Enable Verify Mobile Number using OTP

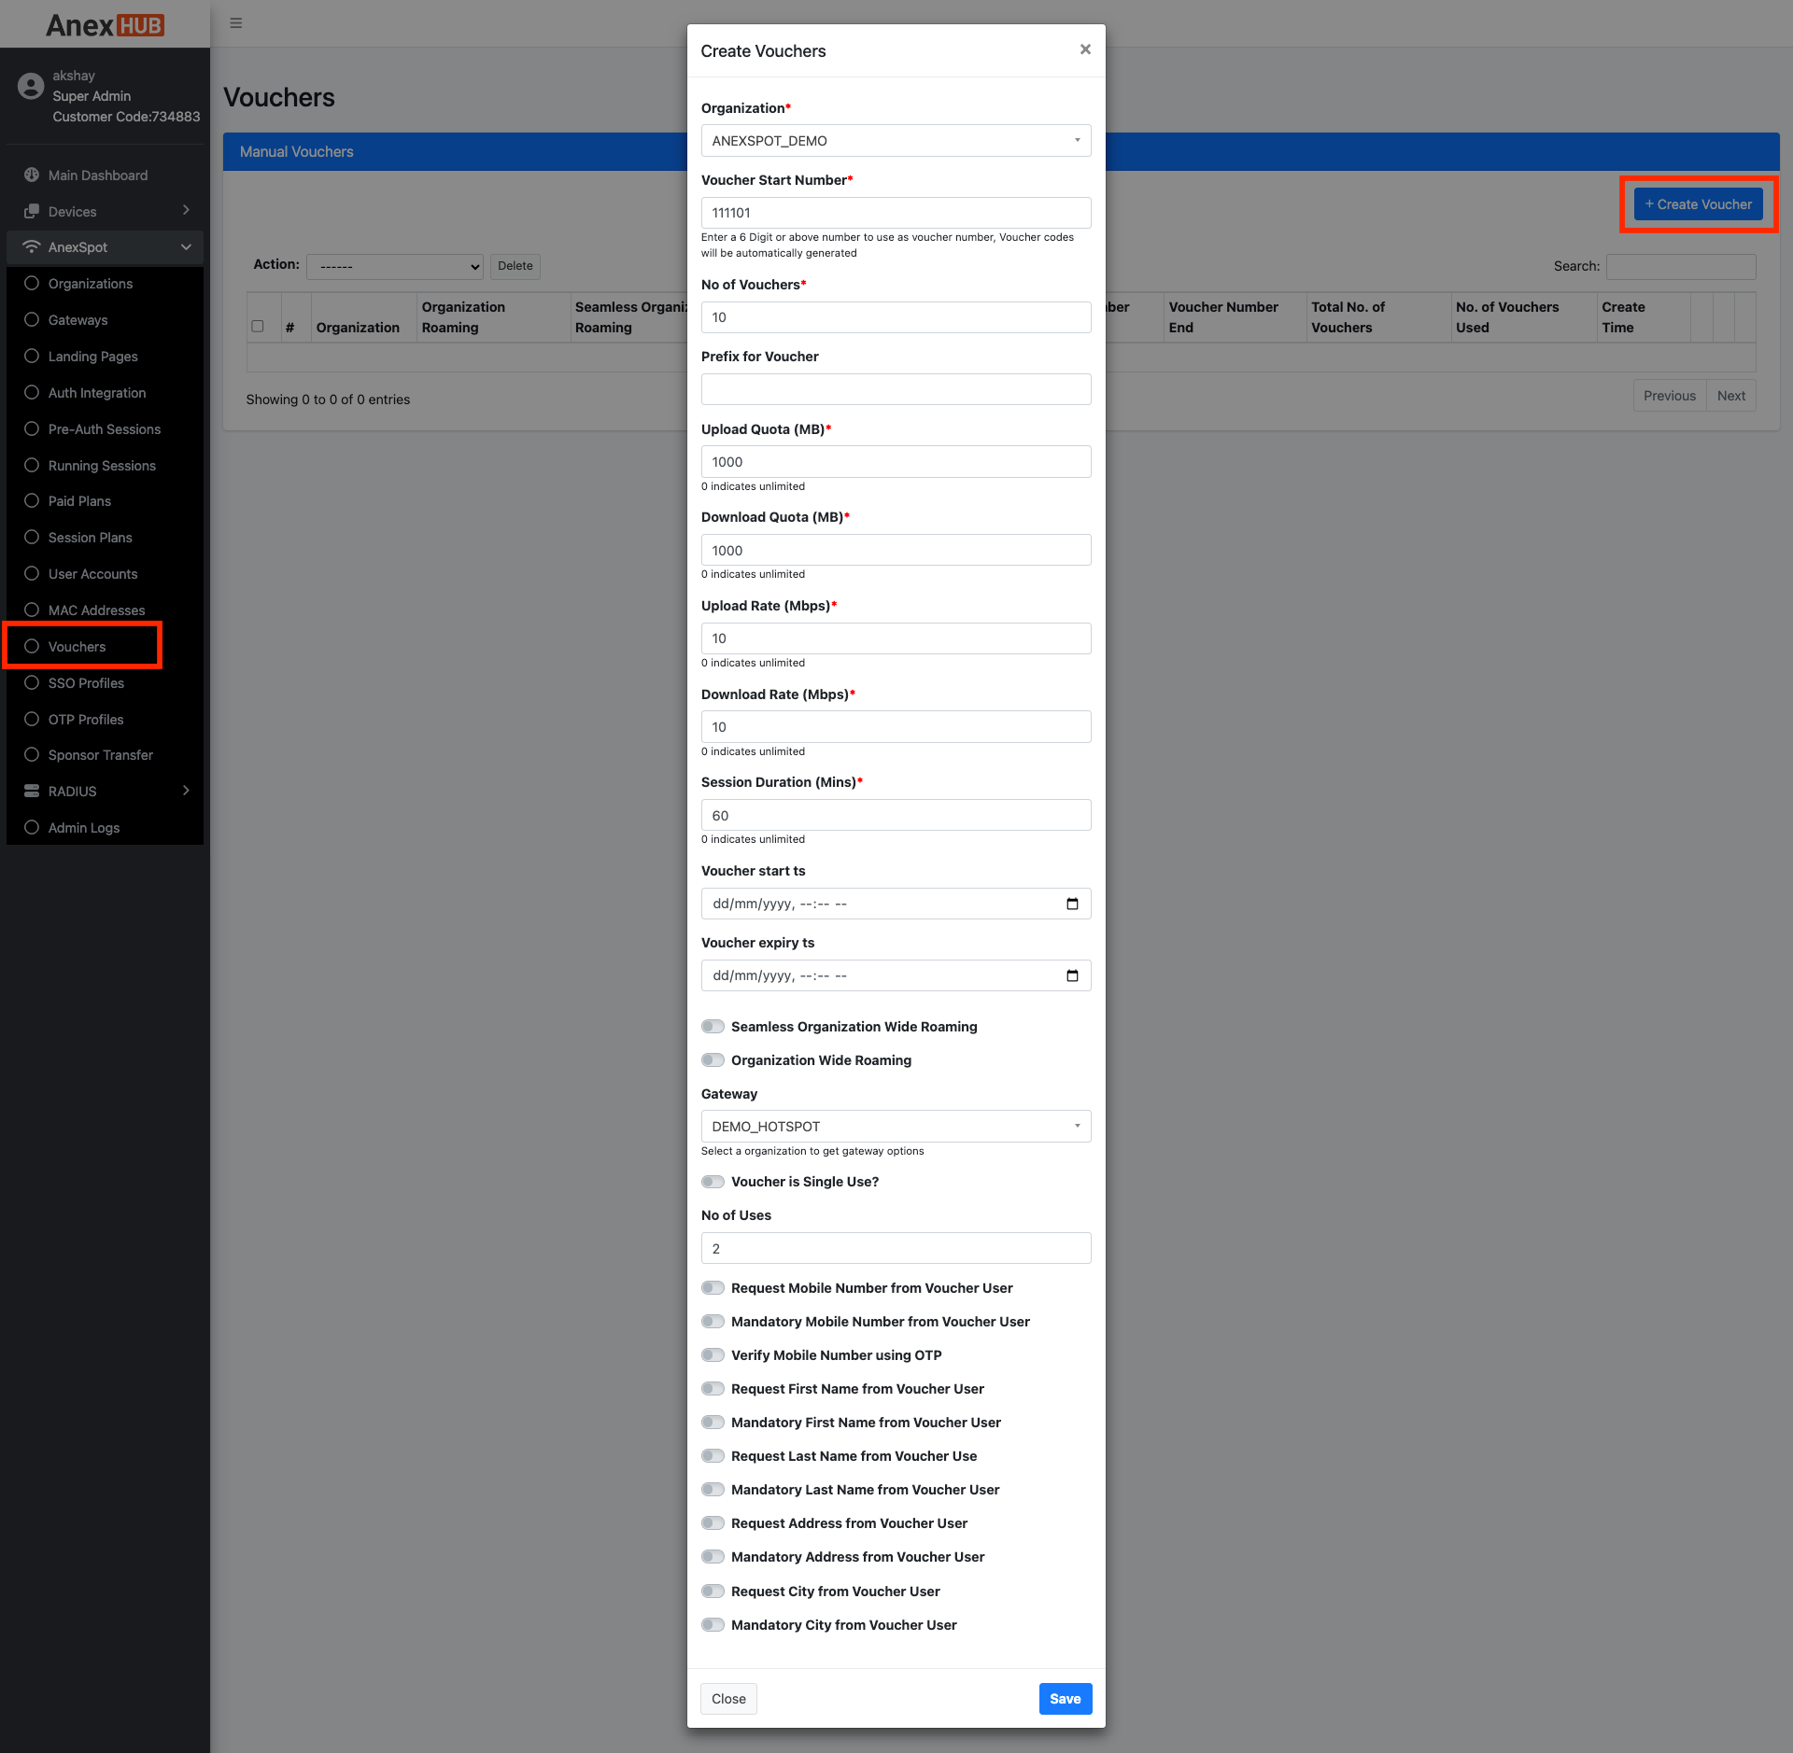(713, 1355)
